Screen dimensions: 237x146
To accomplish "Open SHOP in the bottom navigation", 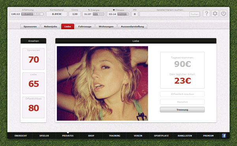I will coord(91,136).
